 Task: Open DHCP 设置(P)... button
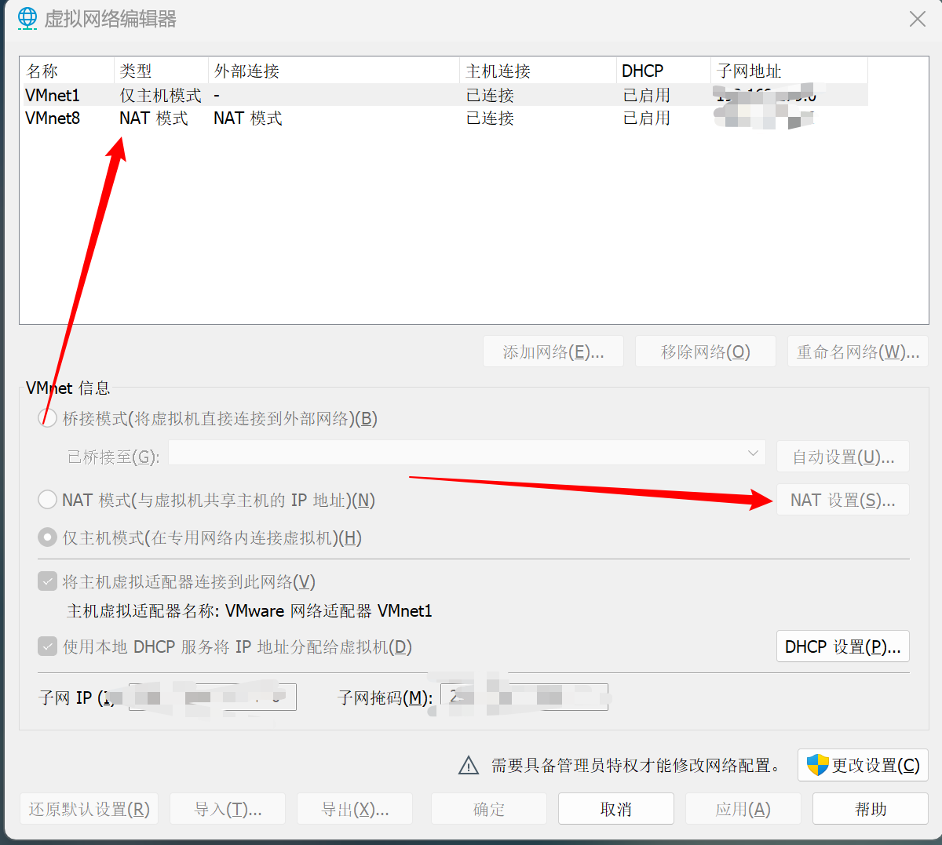(x=843, y=646)
